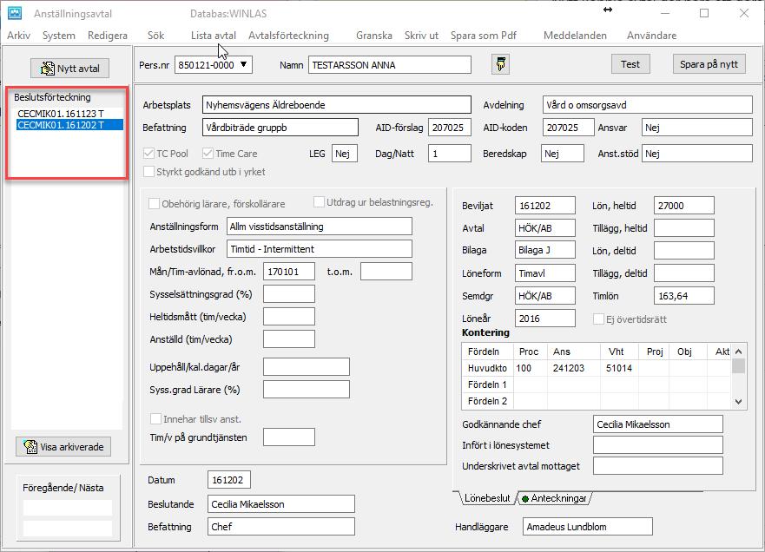Screen dimensions: 765x552
Task: Click the Anställningsavtal app icon in title bar
Action: click(x=15, y=13)
